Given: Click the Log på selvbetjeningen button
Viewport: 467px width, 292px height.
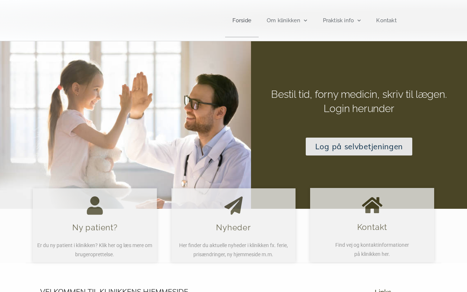Looking at the screenshot, I should [x=359, y=146].
